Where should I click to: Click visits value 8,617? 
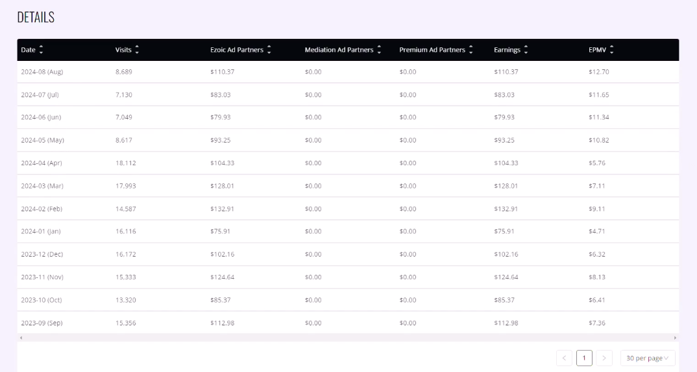click(123, 140)
